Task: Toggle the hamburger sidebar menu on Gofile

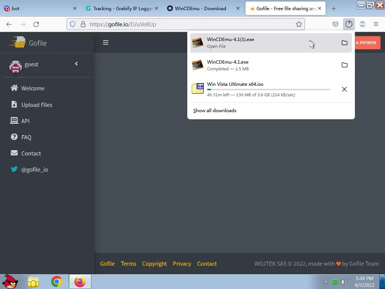Action: point(106,43)
